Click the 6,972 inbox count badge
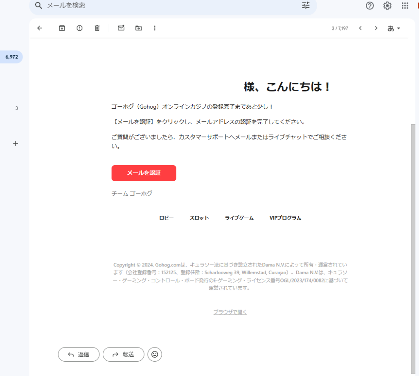The image size is (419, 376). [11, 57]
